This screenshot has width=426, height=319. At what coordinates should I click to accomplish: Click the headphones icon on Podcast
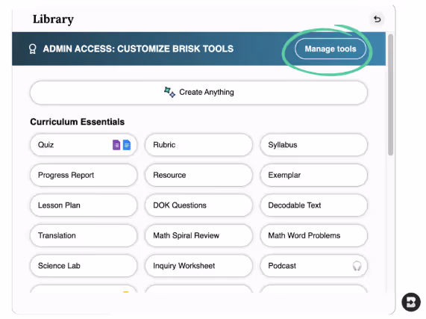(357, 266)
